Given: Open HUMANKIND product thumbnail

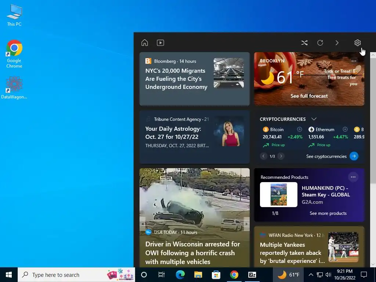Looking at the screenshot, I should [279, 195].
